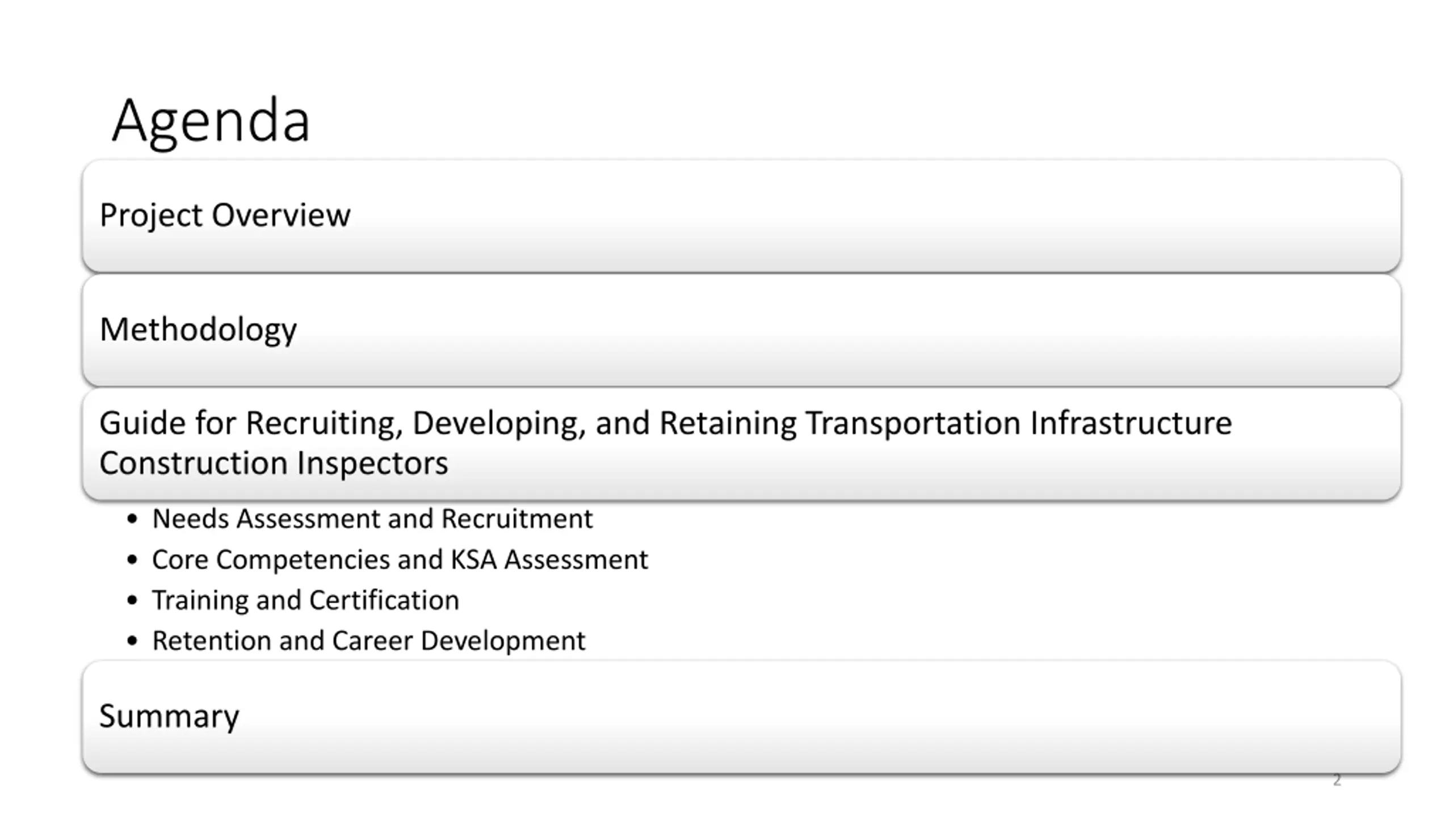Click the Needs Assessment and Recruitment bullet
Viewport: 1453px width, 817px height.
click(x=372, y=519)
